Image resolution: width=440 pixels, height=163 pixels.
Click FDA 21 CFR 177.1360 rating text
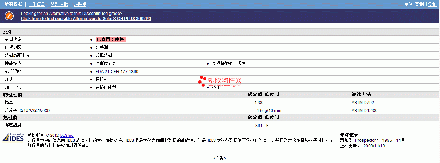(117, 71)
